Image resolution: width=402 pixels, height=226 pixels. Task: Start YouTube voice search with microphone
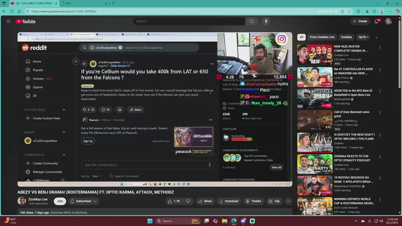coord(266,21)
